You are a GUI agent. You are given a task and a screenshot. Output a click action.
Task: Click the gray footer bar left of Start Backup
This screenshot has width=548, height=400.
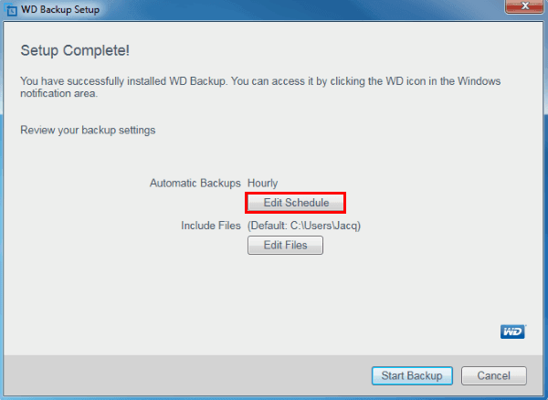(x=183, y=375)
